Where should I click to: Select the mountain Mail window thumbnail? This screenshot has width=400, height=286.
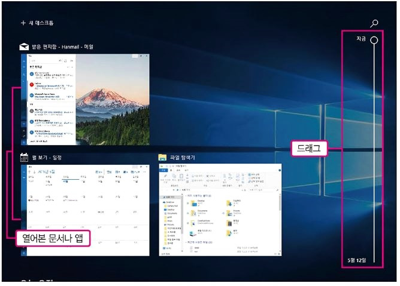tap(85, 100)
